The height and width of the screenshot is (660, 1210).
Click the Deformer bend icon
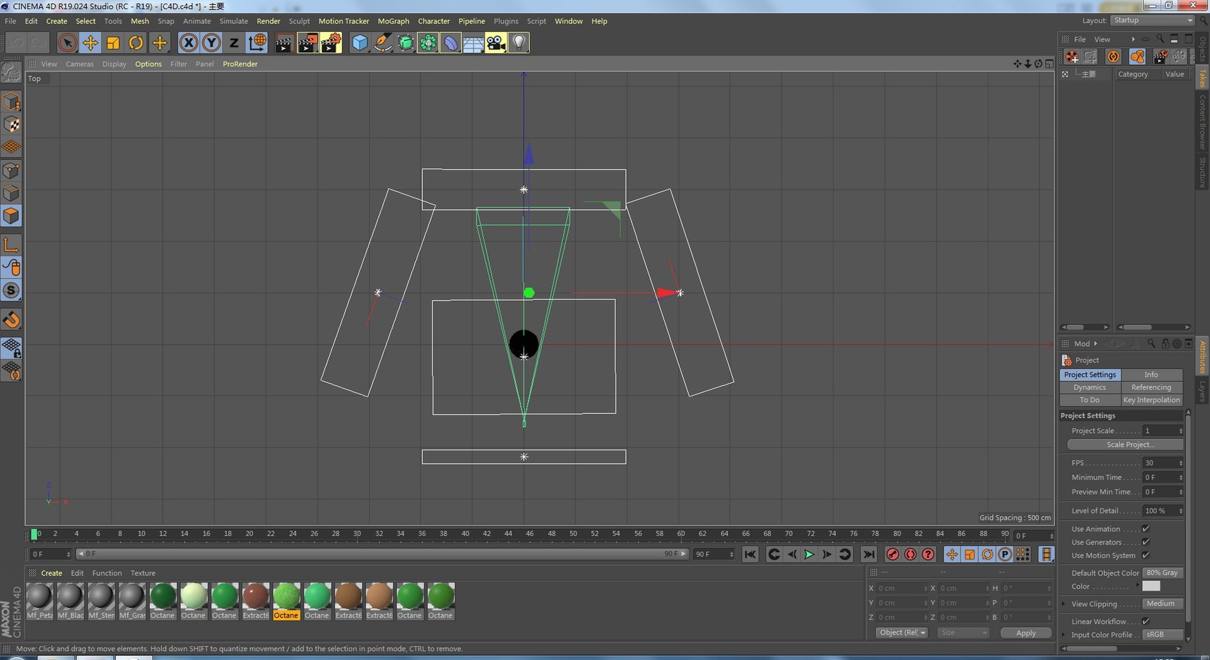(x=451, y=43)
